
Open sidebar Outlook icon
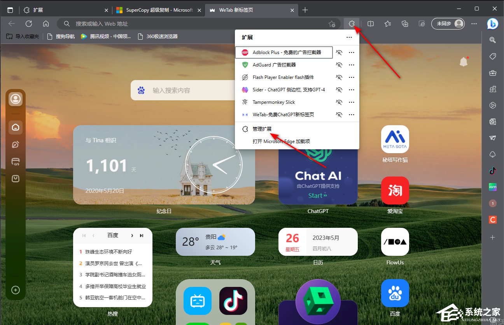(493, 122)
